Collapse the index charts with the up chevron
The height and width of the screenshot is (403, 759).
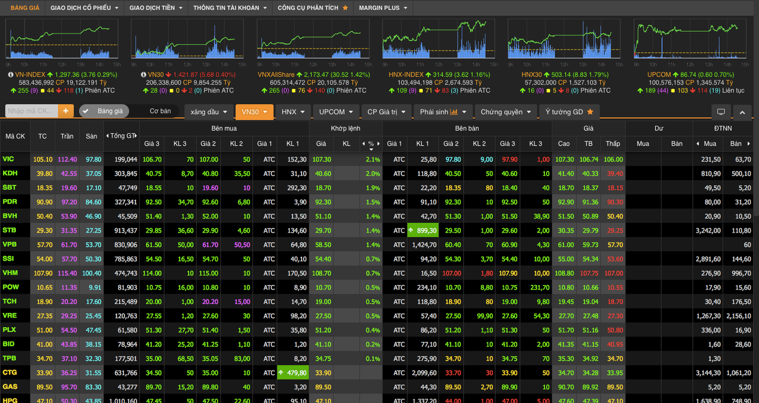coord(742,112)
